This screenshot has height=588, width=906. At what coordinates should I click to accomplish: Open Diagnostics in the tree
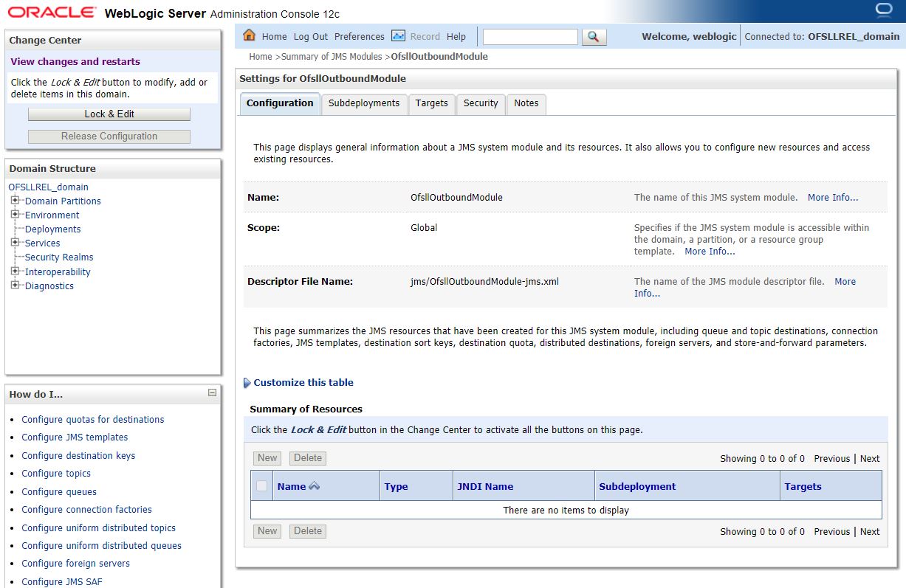pos(49,286)
